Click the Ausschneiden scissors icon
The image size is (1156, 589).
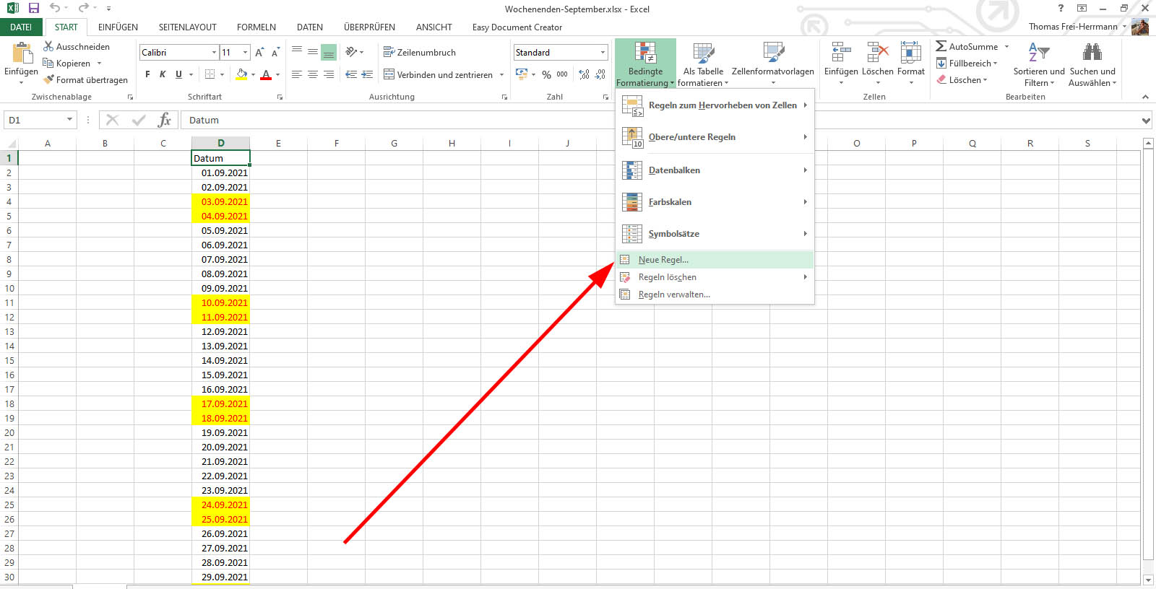(x=48, y=46)
